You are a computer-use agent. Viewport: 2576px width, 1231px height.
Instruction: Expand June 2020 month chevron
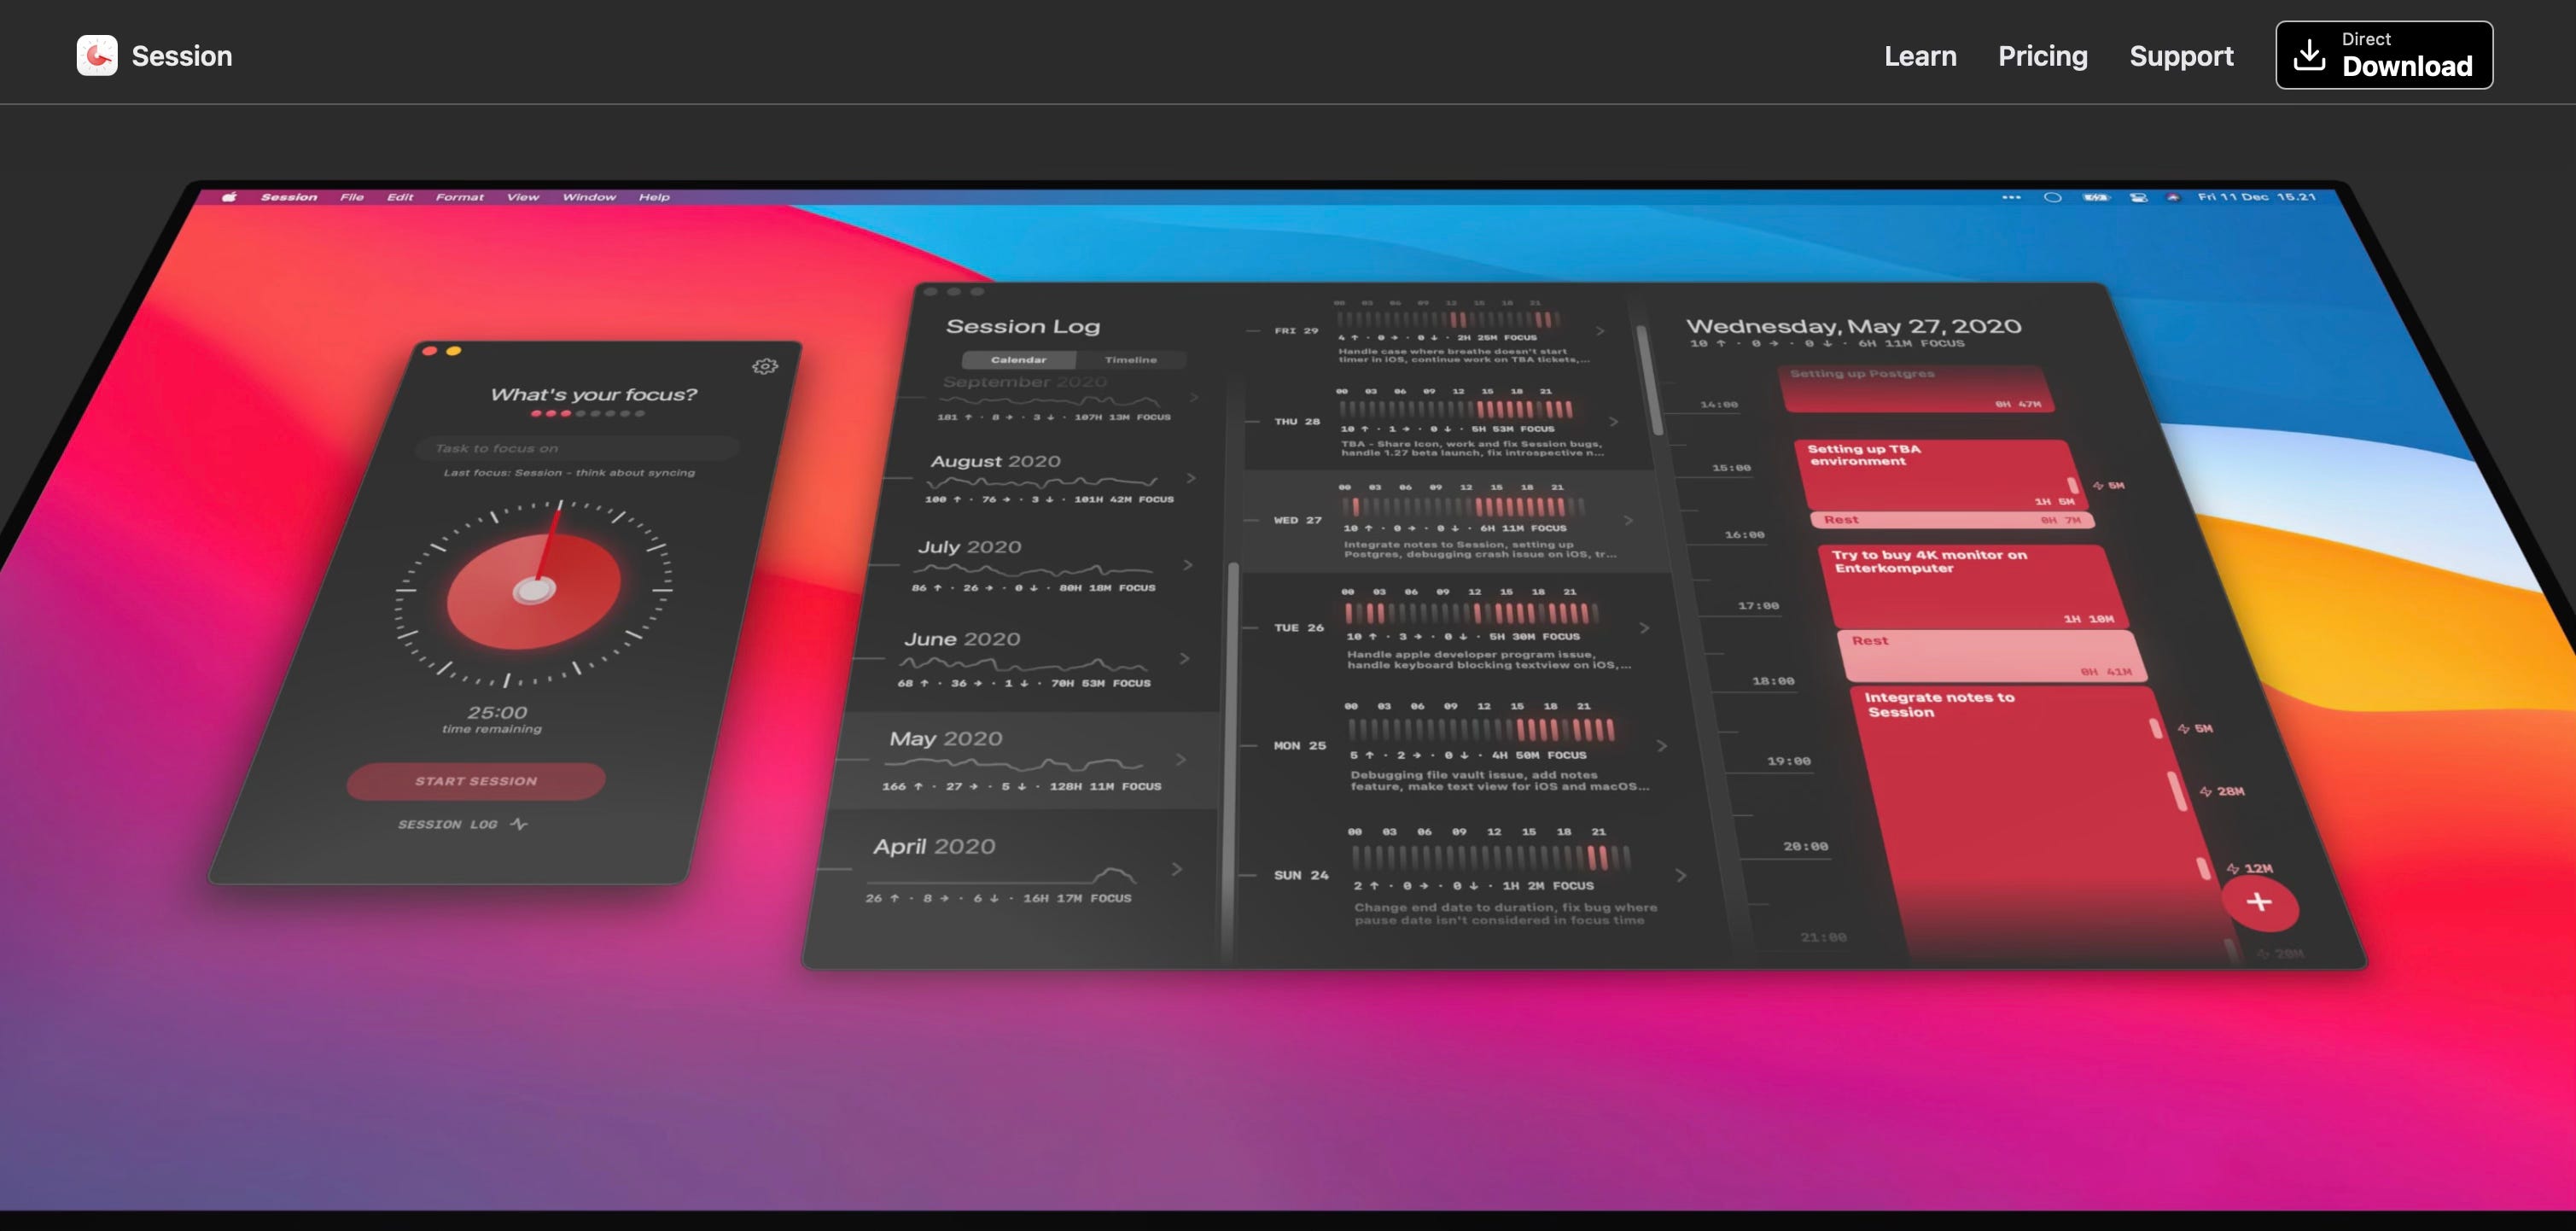pyautogui.click(x=1184, y=658)
